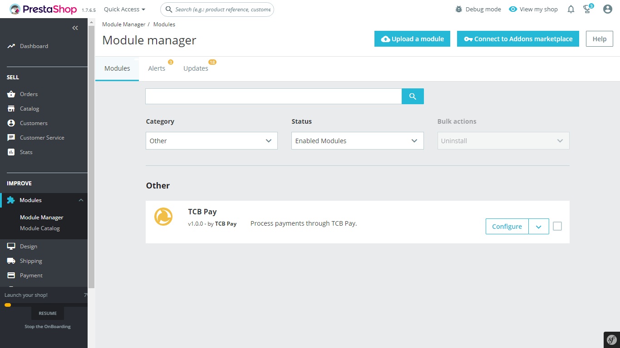
Task: Click the Payment card icon
Action: click(x=11, y=275)
